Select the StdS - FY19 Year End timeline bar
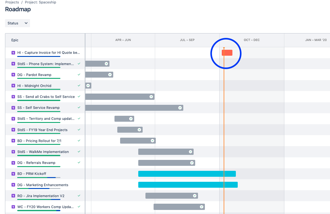The image size is (330, 214). (x=130, y=130)
